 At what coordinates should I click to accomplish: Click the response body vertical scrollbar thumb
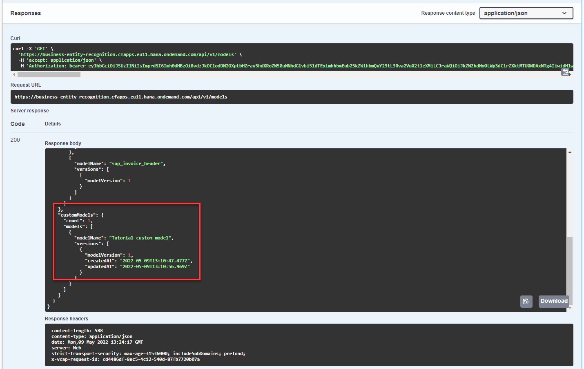[x=570, y=271]
